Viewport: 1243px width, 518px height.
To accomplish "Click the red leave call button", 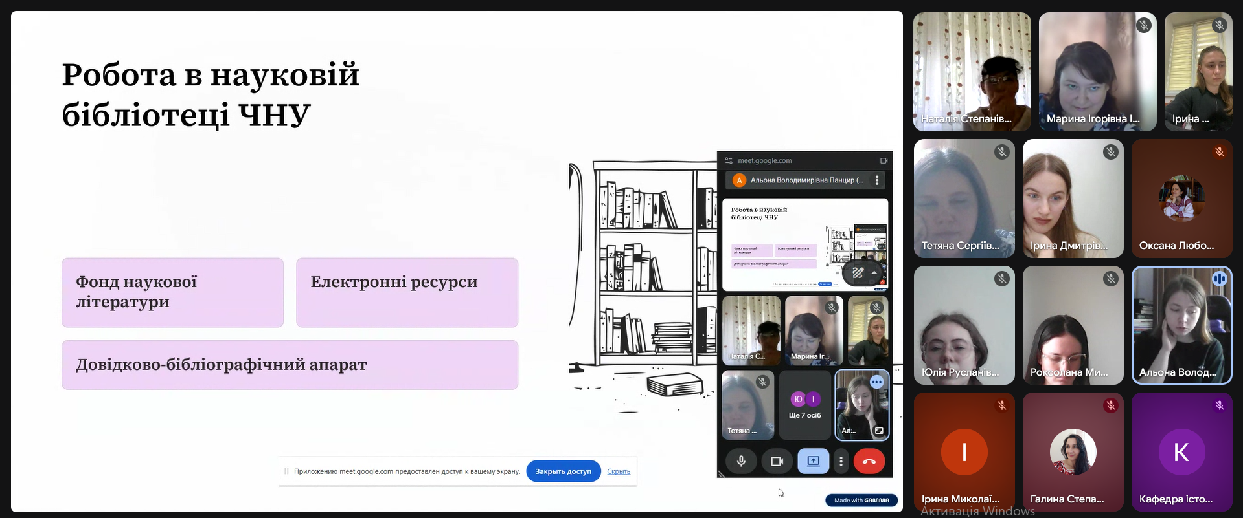I will click(x=869, y=461).
